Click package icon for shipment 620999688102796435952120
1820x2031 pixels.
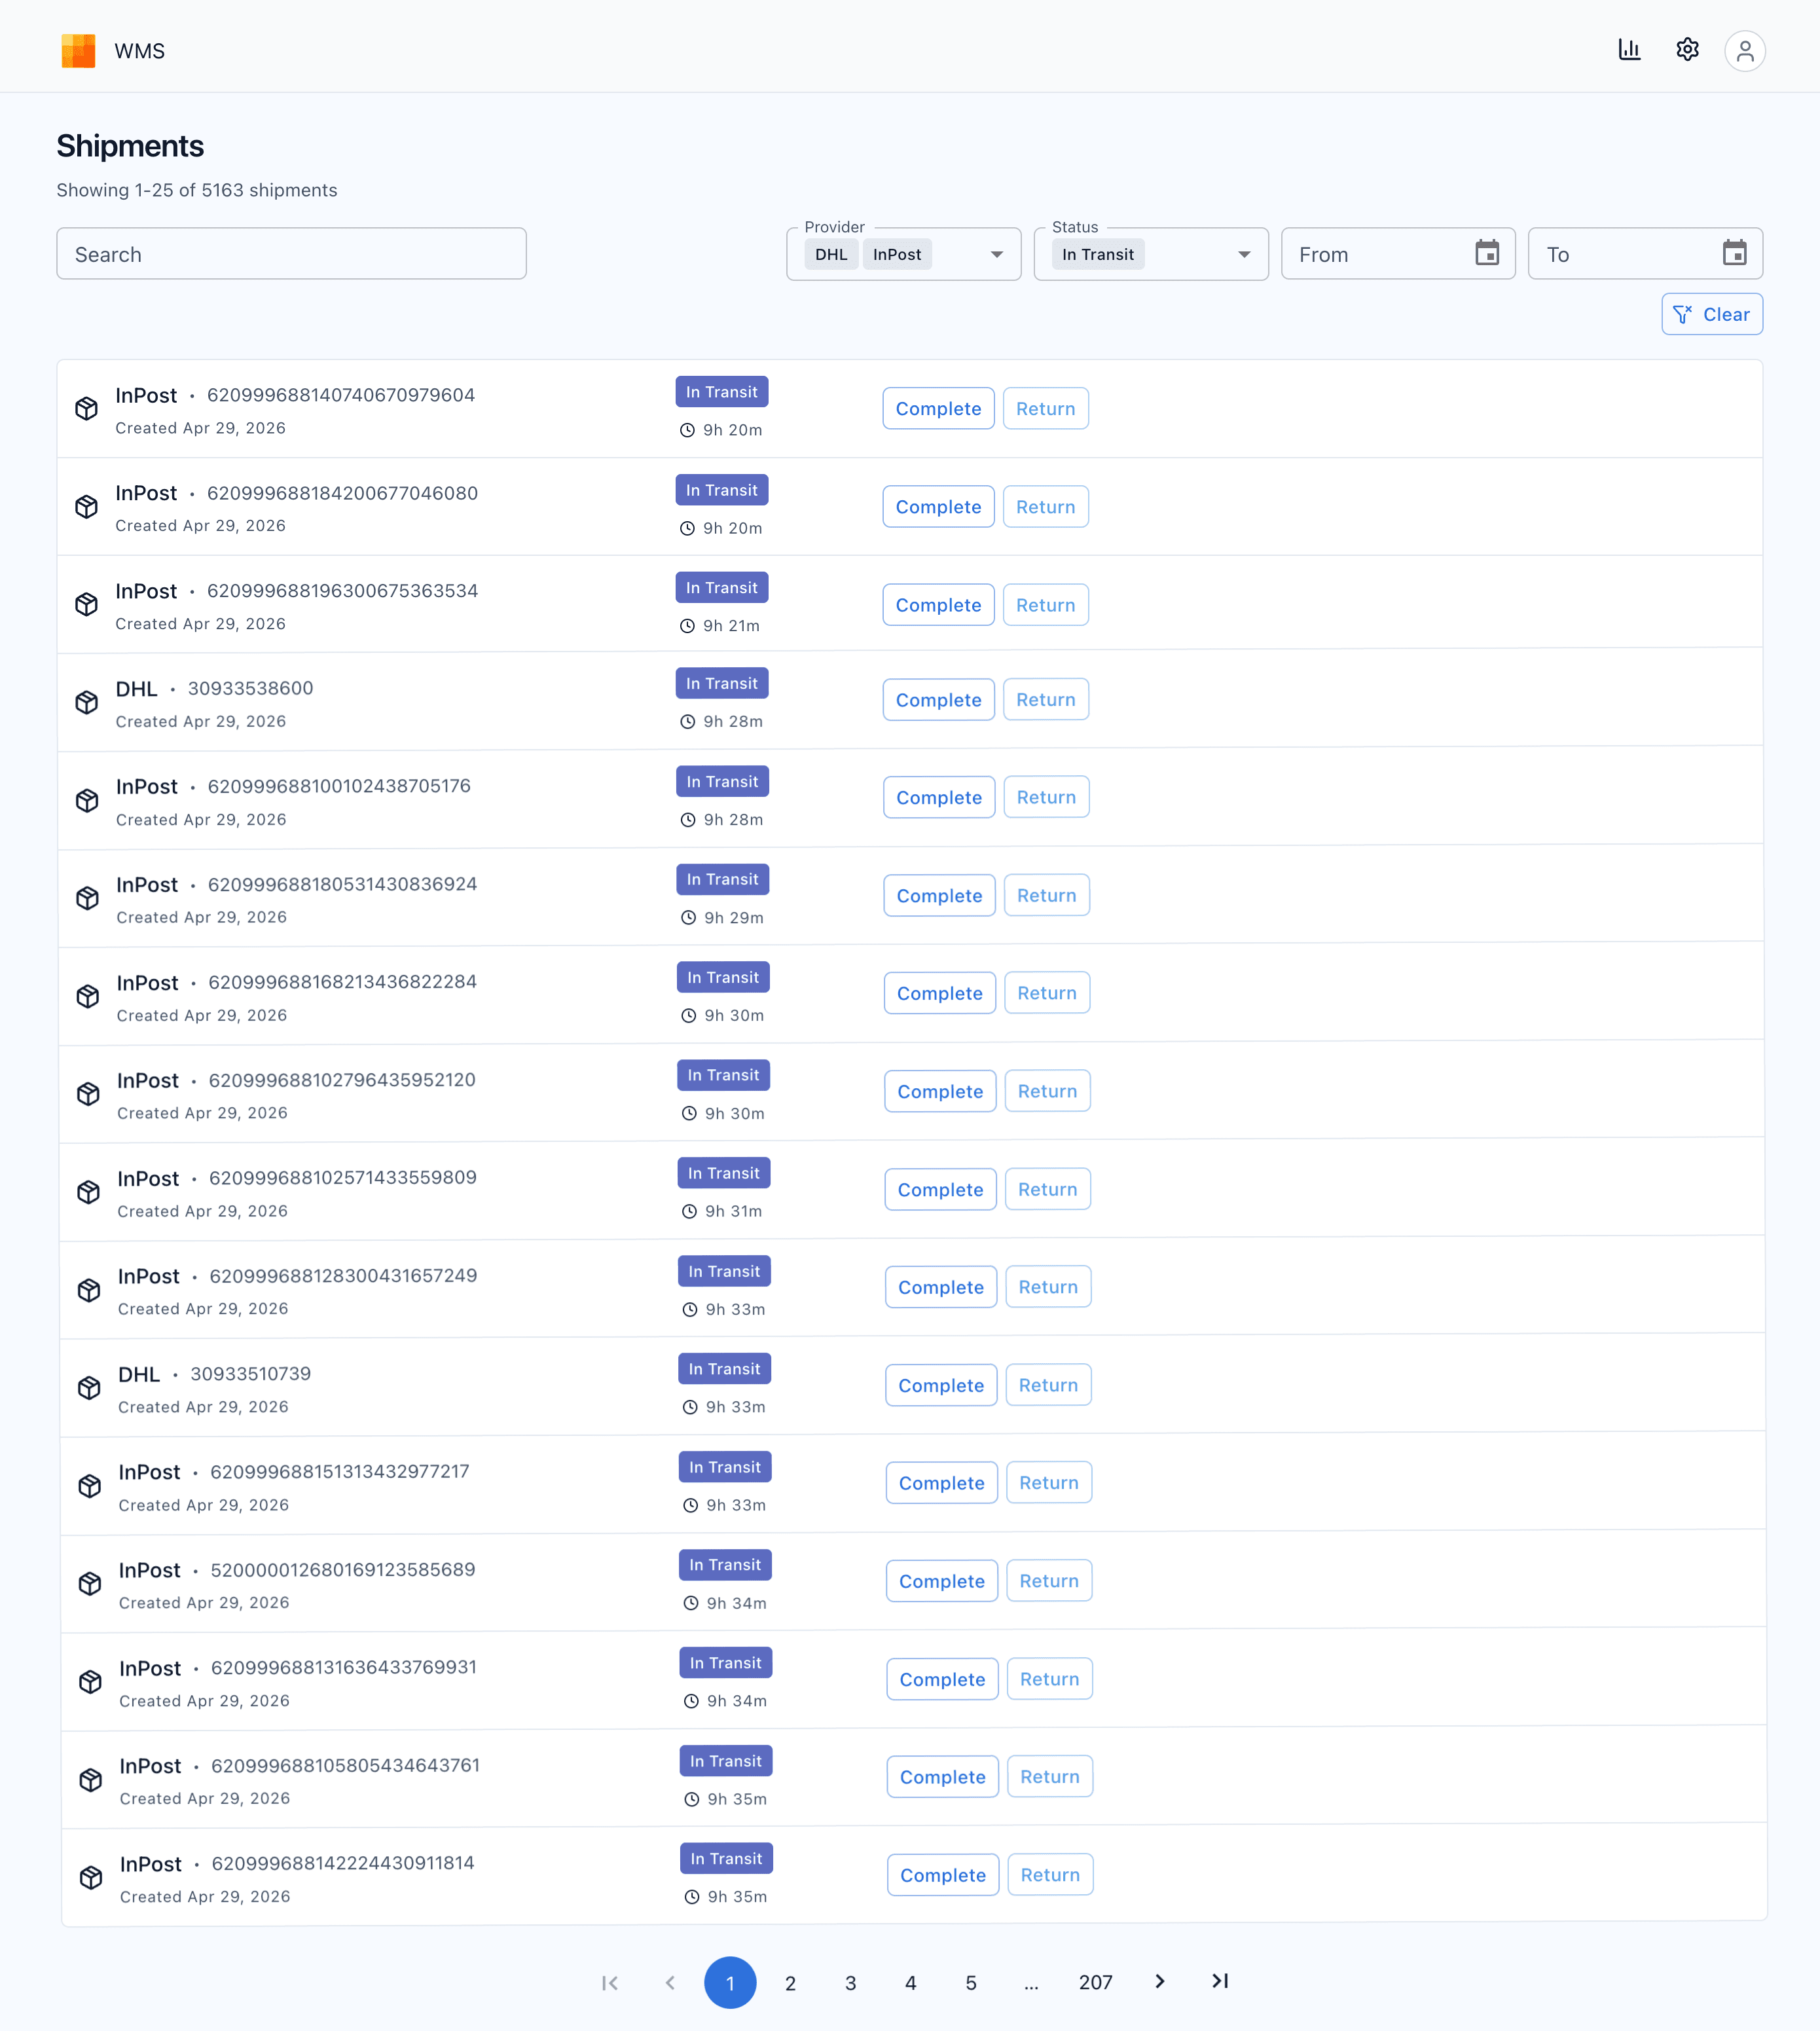[x=88, y=1094]
